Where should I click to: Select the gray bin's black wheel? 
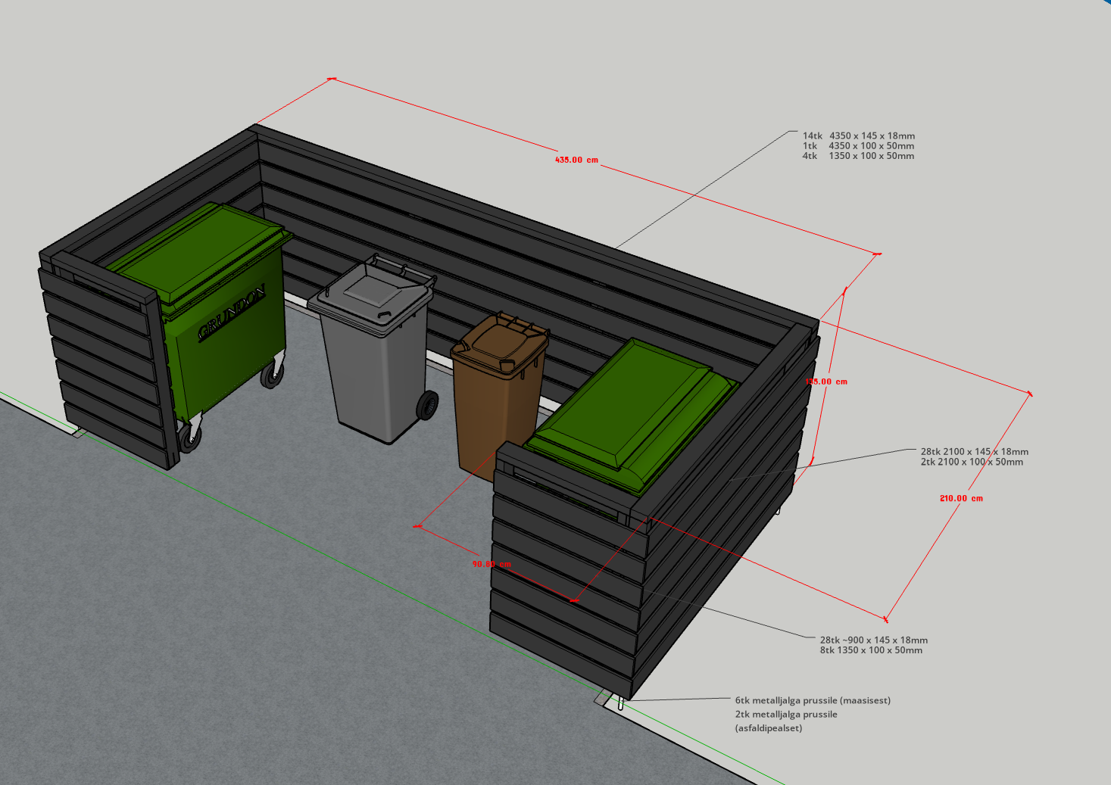click(427, 405)
